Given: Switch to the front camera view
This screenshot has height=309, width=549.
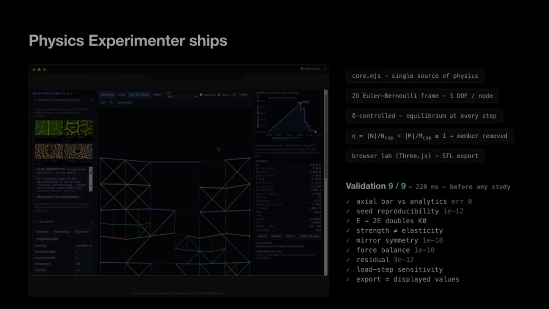Looking at the screenshot, I should pyautogui.click(x=245, y=95).
